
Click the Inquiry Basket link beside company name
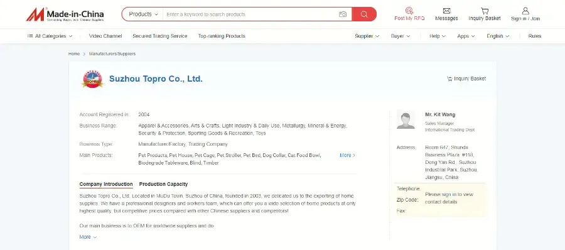(466, 79)
